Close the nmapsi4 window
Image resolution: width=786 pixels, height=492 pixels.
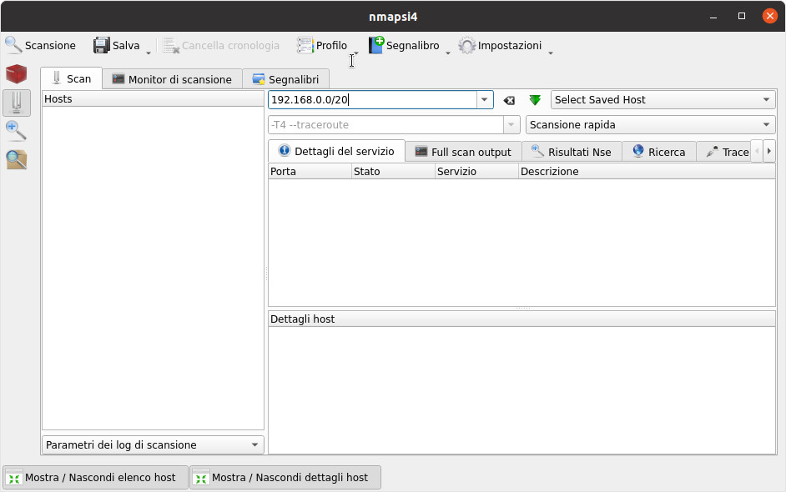coord(770,16)
